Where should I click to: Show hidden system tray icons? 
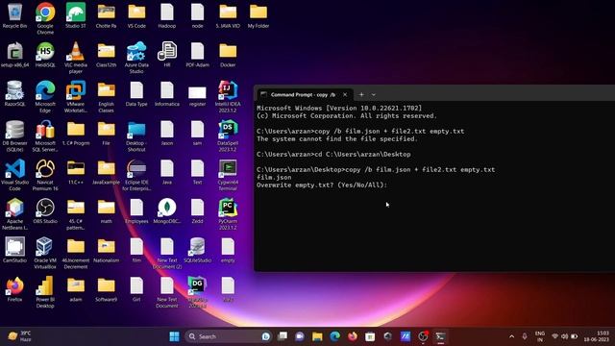tap(511, 336)
